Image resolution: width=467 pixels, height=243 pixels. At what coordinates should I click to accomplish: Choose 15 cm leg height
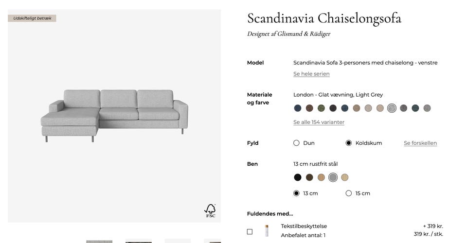pyautogui.click(x=348, y=193)
